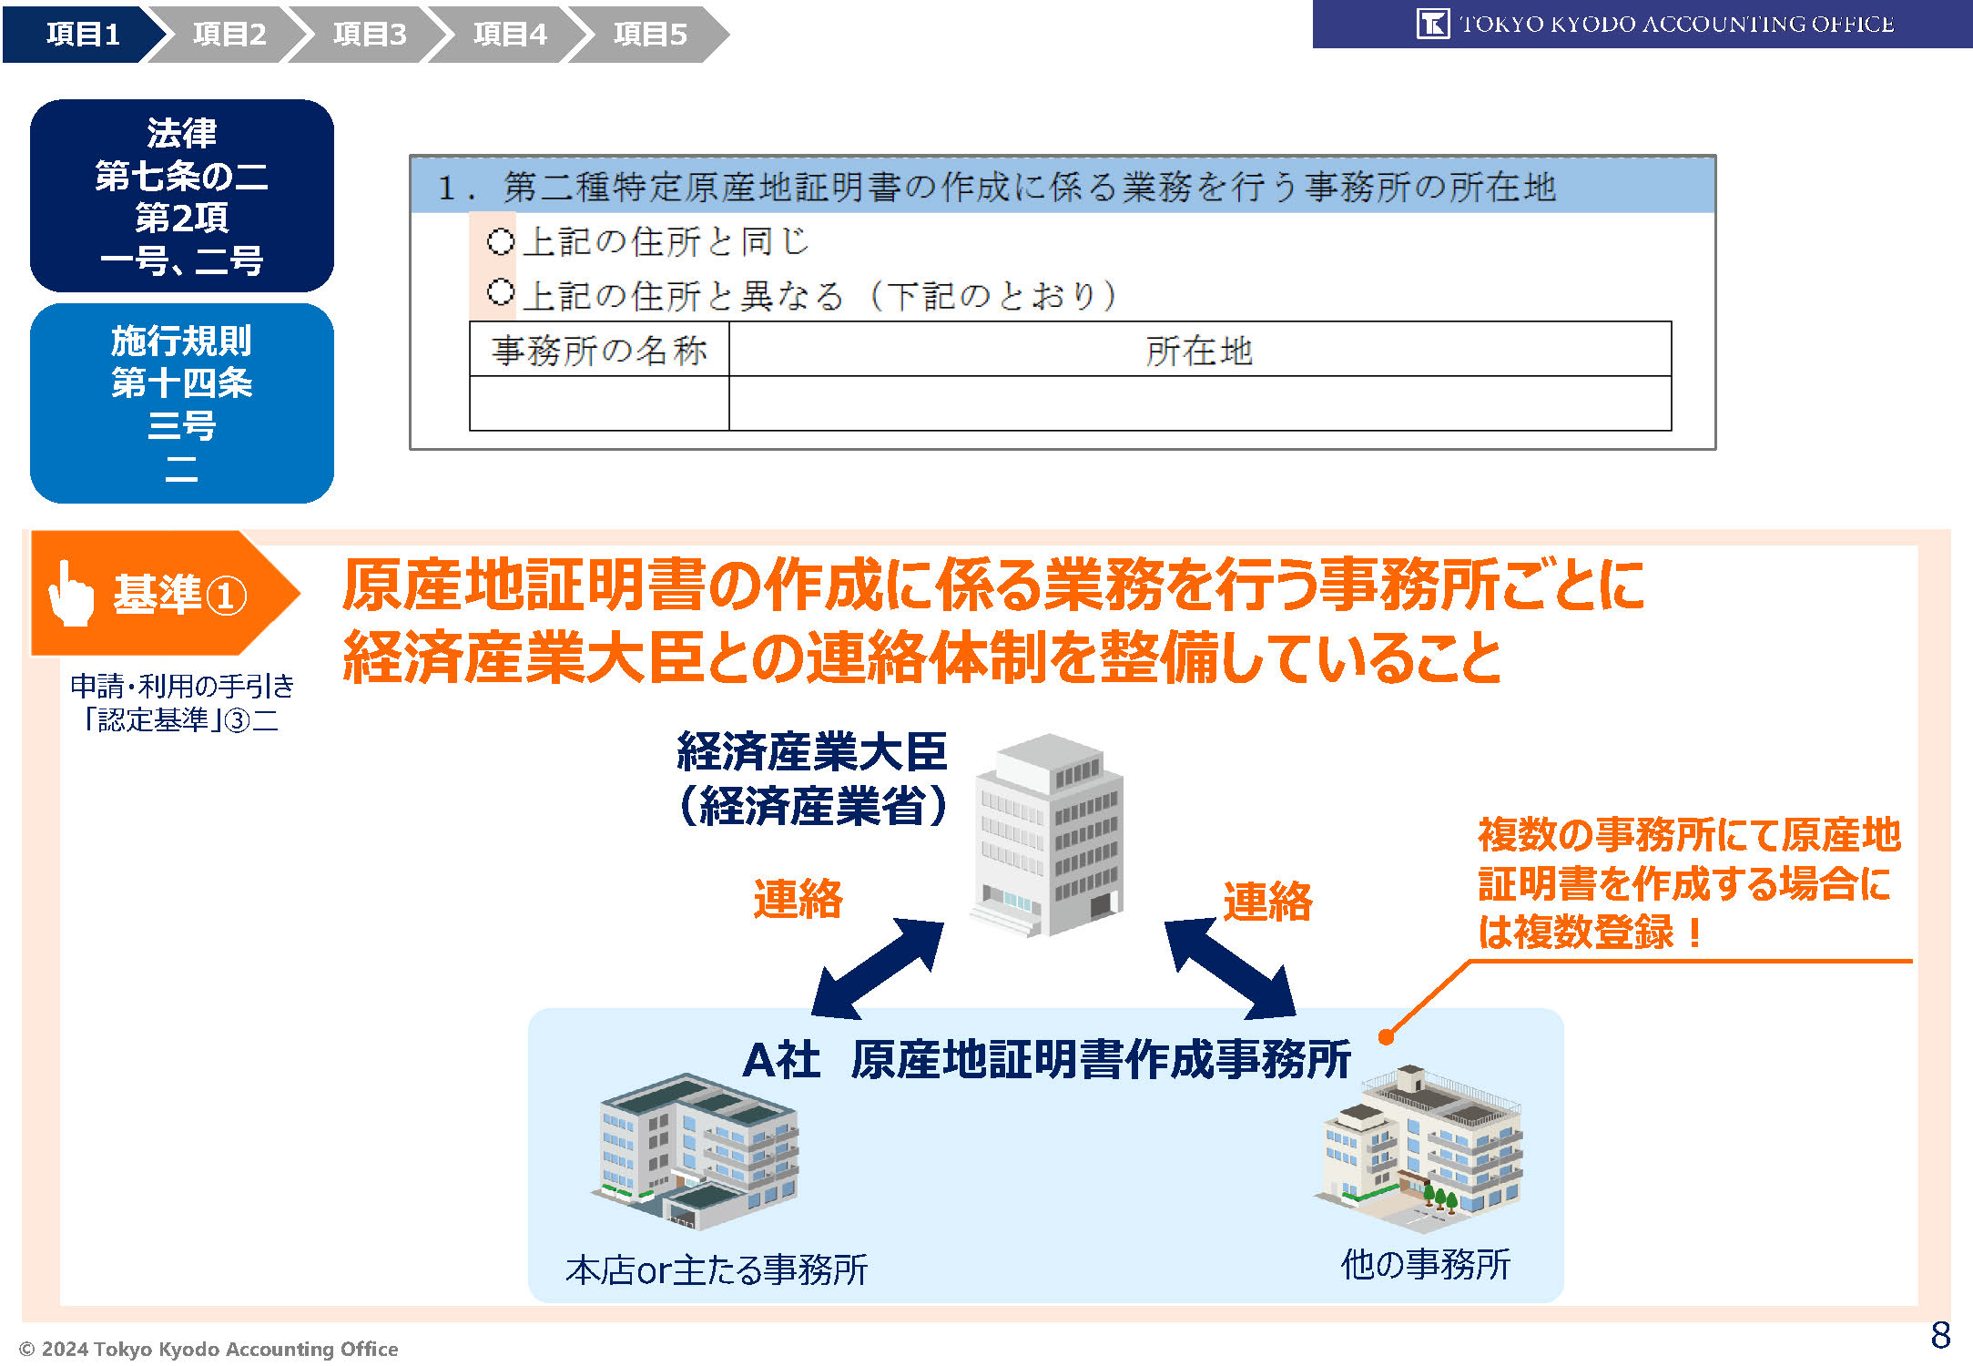Click the 他の事務所 building icon

click(1419, 1147)
